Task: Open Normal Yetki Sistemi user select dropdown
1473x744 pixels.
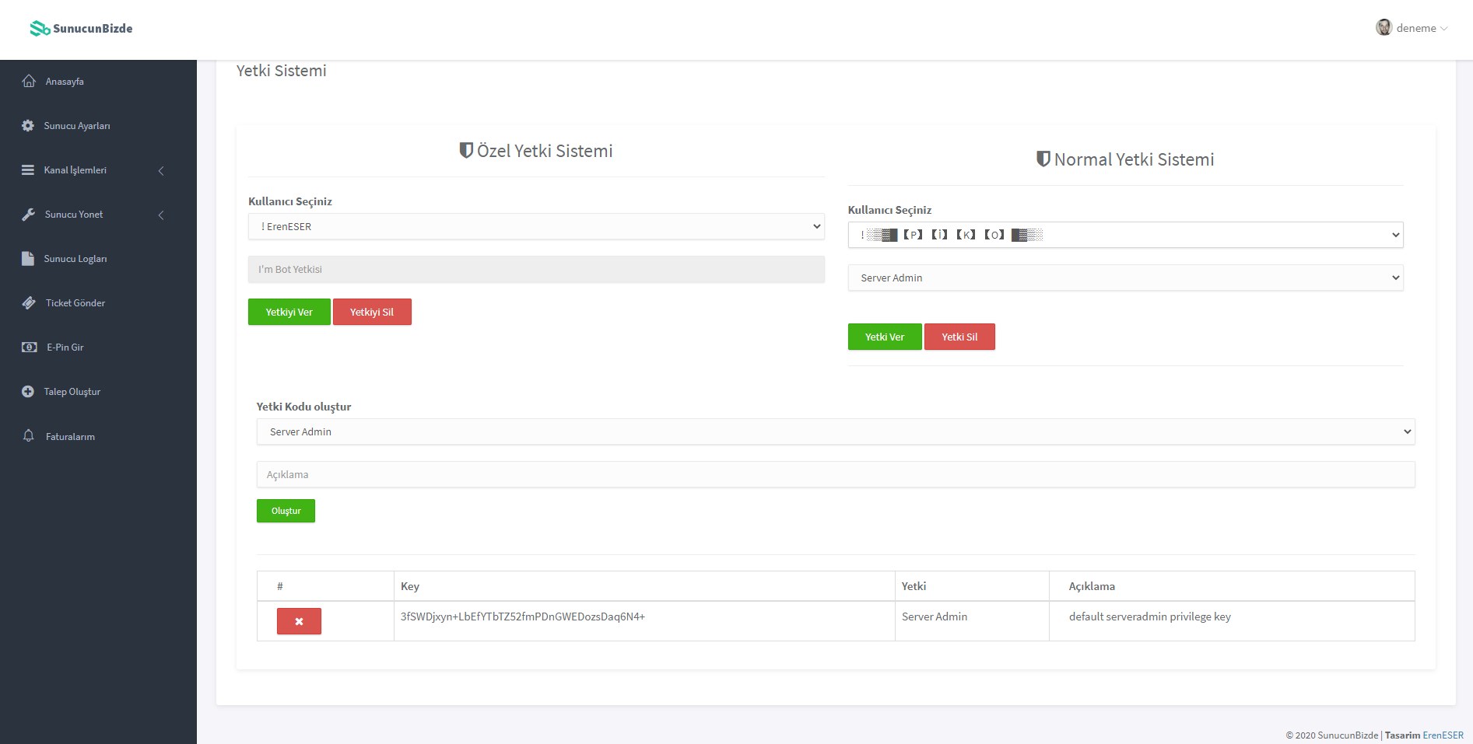Action: [1124, 235]
